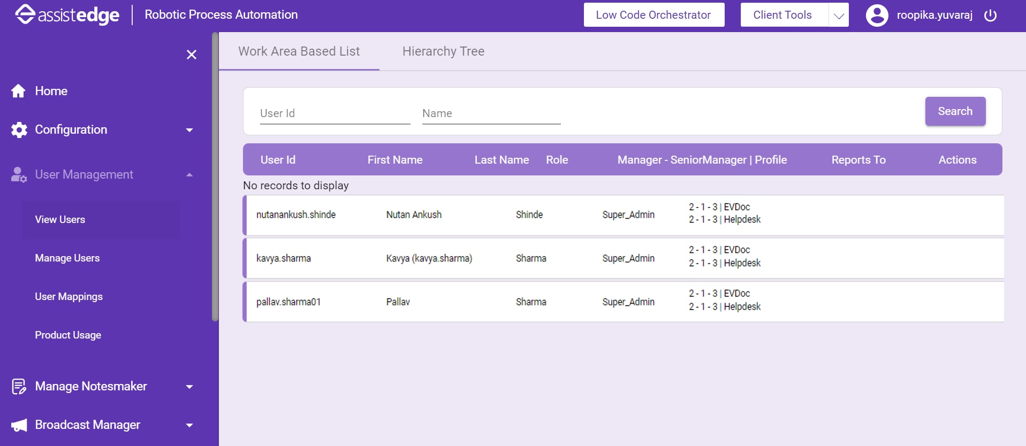Click the Low Code Orchestrator button
Viewport: 1026px width, 446px height.
point(653,15)
